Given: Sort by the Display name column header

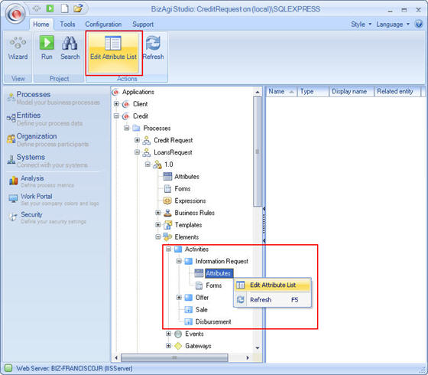Looking at the screenshot, I should pos(352,91).
